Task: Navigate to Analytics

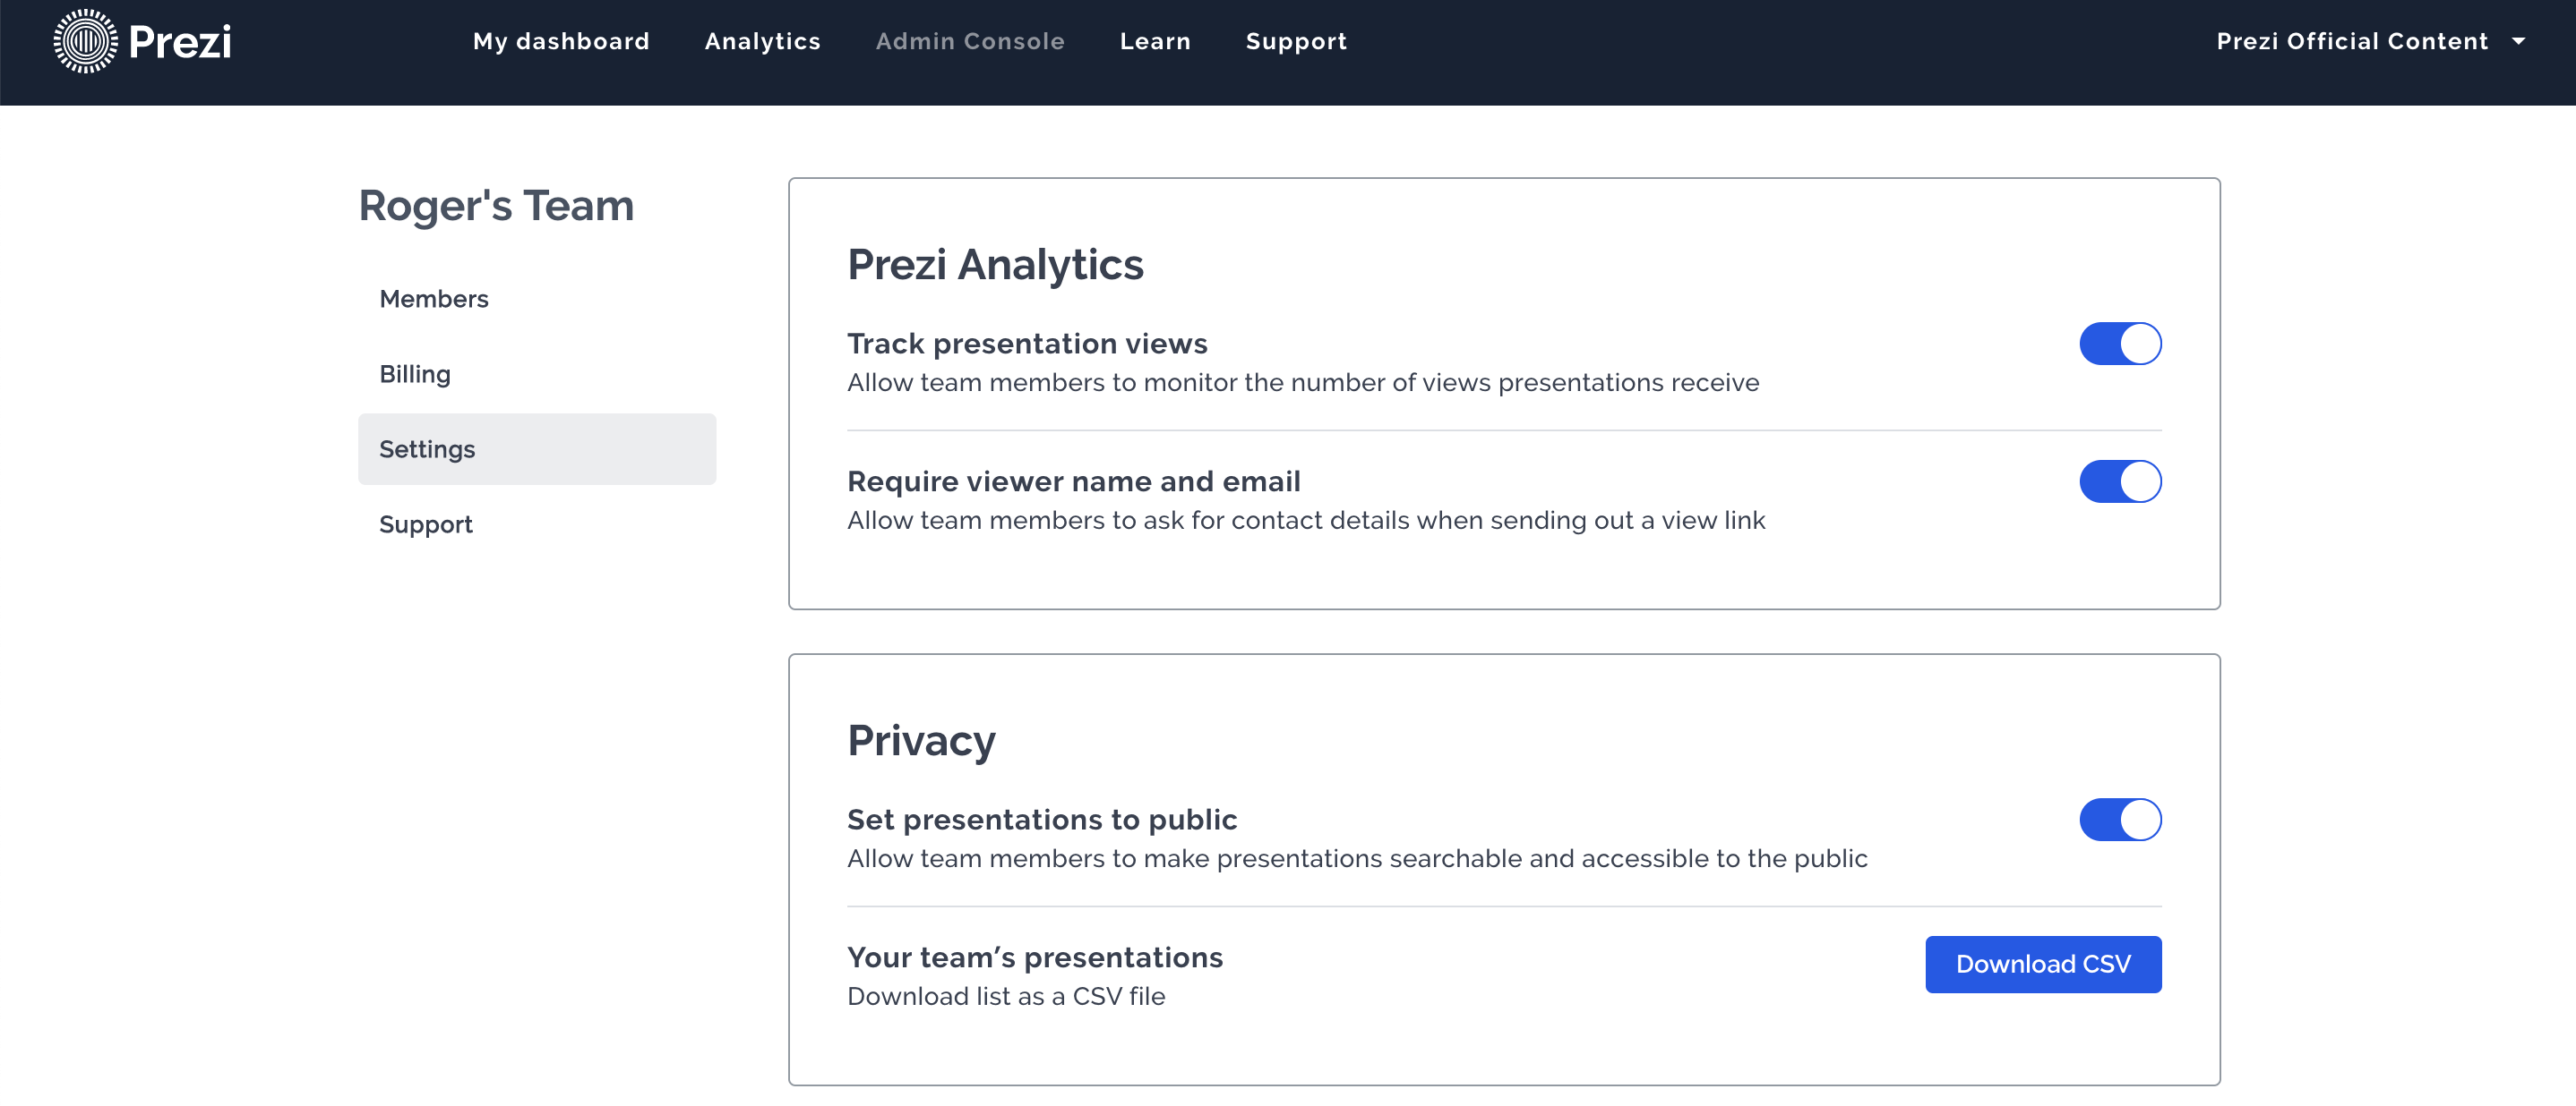Action: pyautogui.click(x=762, y=42)
